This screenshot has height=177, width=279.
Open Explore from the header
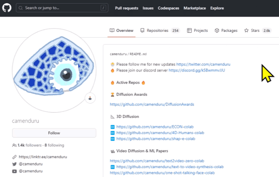tap(217, 8)
